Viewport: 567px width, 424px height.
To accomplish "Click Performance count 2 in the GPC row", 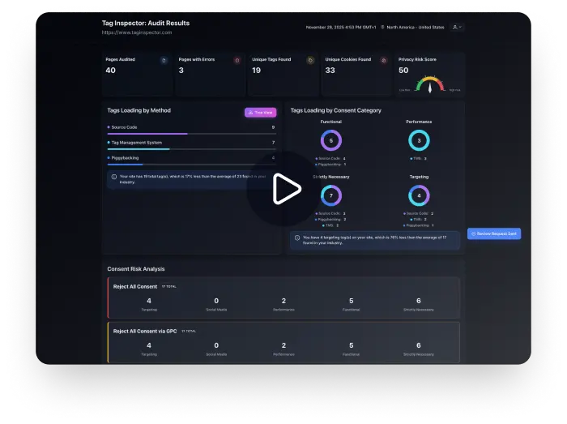I will pyautogui.click(x=283, y=346).
